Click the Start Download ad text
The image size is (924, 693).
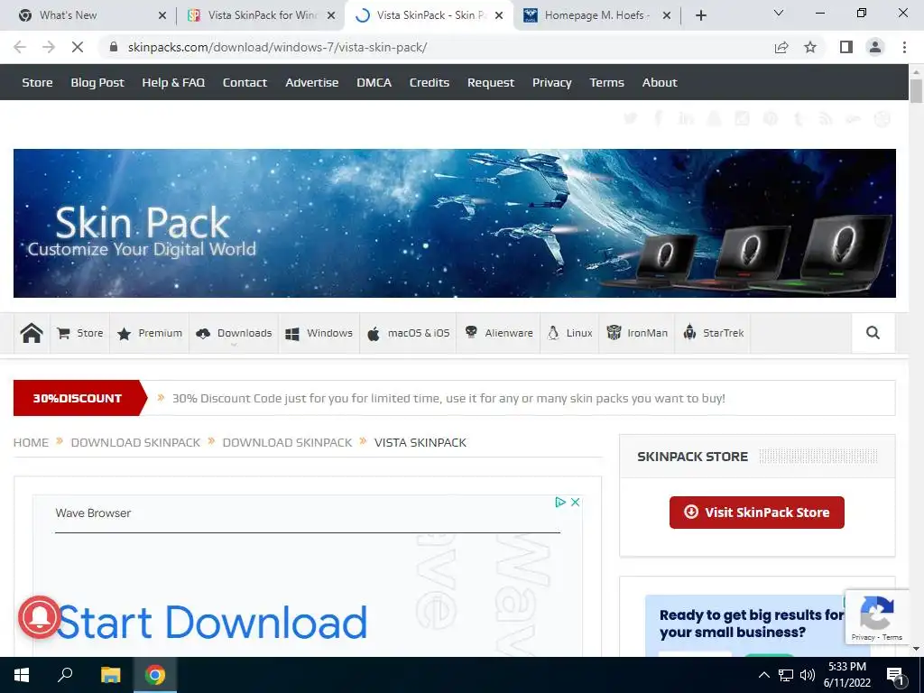211,623
